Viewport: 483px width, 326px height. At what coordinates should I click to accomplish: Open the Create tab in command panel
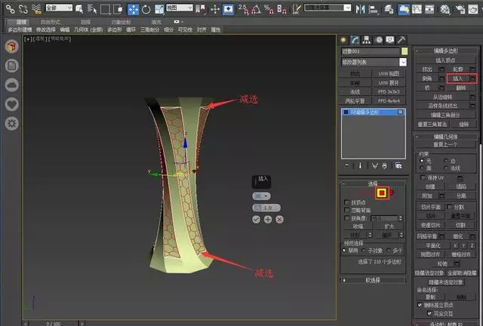[343, 39]
